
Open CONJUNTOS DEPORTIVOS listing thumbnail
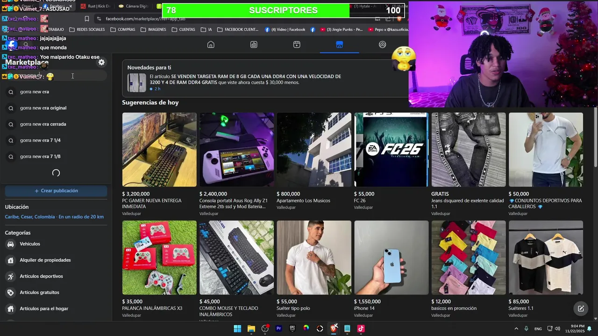pyautogui.click(x=546, y=149)
